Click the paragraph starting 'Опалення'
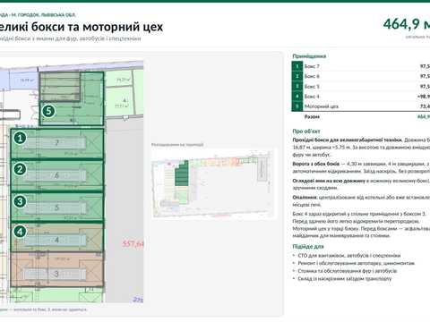The image size is (430, 322). click(361, 201)
